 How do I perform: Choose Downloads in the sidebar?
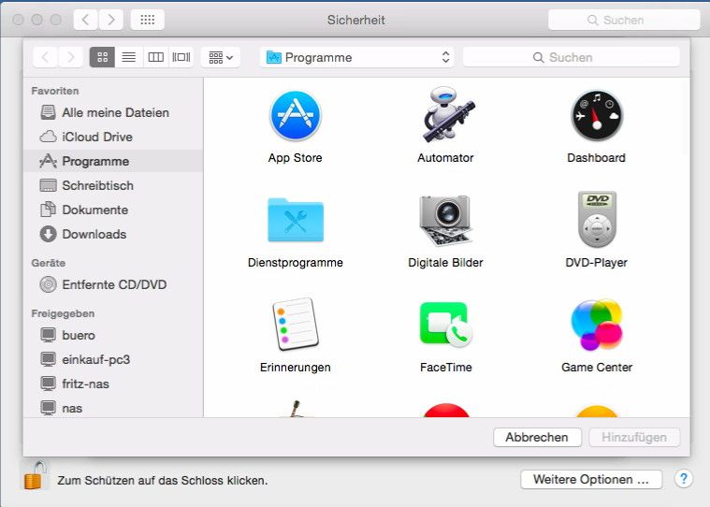click(94, 234)
